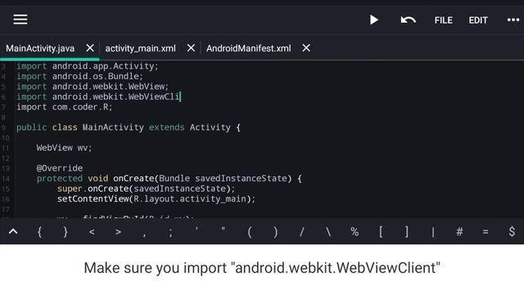Click the 'import android.os.Bundle;' line

point(79,77)
